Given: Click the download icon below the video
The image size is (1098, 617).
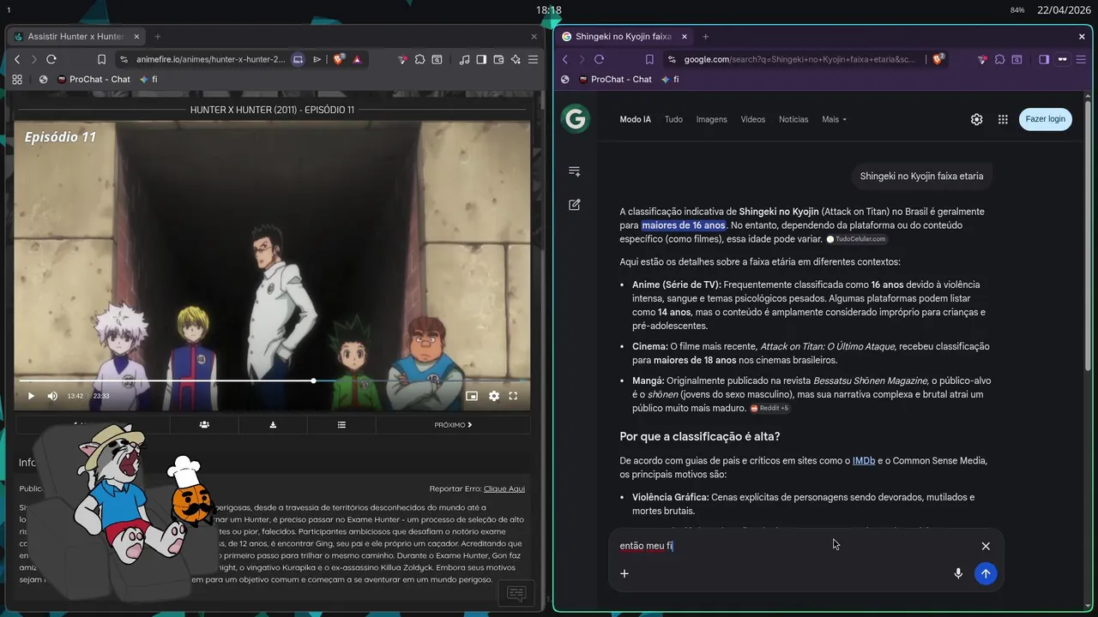Looking at the screenshot, I should pyautogui.click(x=273, y=424).
